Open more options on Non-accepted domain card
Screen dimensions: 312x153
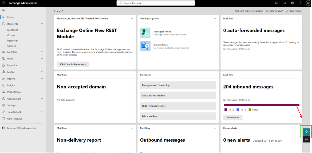point(132,75)
